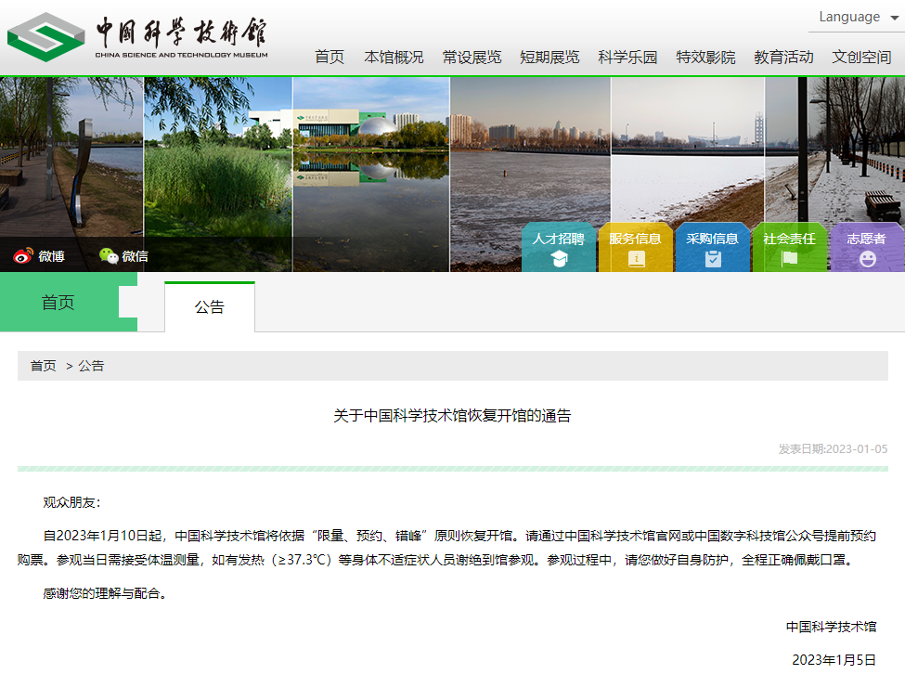
Task: Open the 常设展览 menu item
Action: coord(472,58)
